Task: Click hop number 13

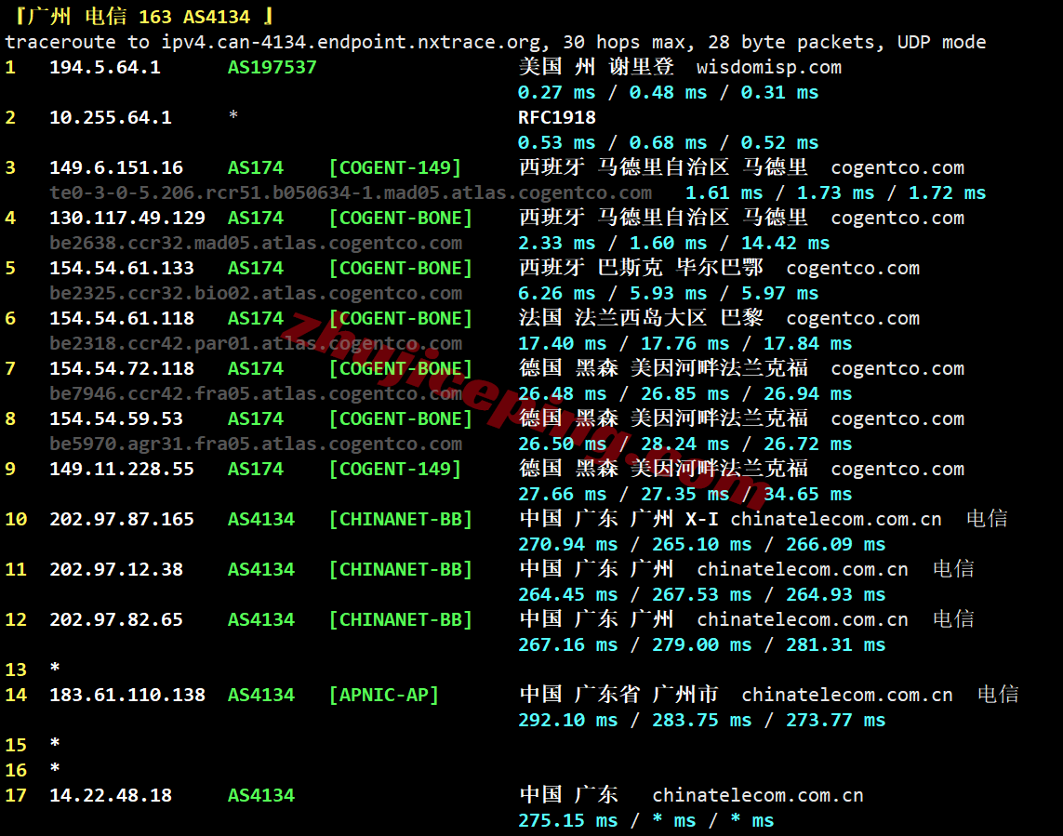Action: click(x=16, y=670)
